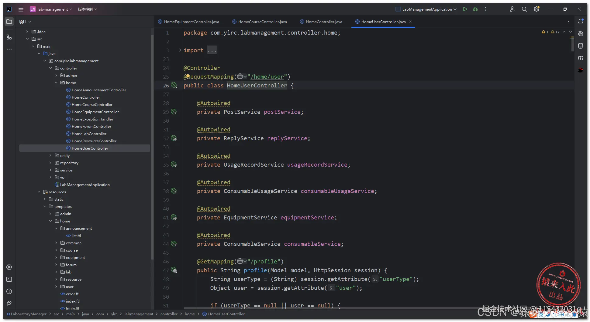The width and height of the screenshot is (590, 322).
Task: Open the Terminal tool window
Action: [x=9, y=279]
